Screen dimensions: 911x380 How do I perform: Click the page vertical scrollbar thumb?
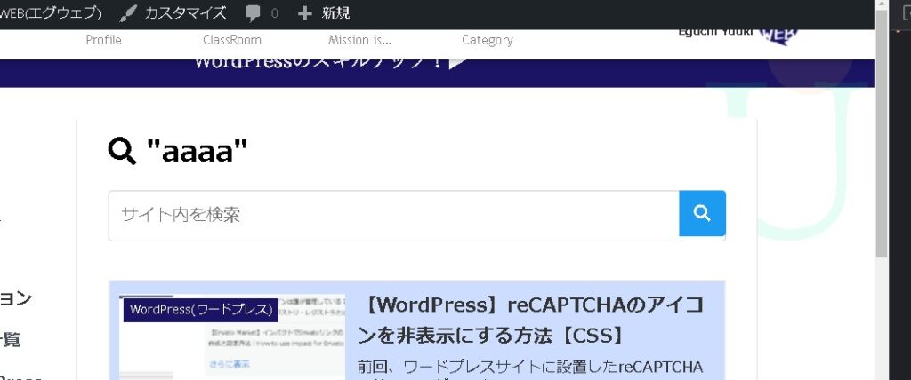click(882, 133)
